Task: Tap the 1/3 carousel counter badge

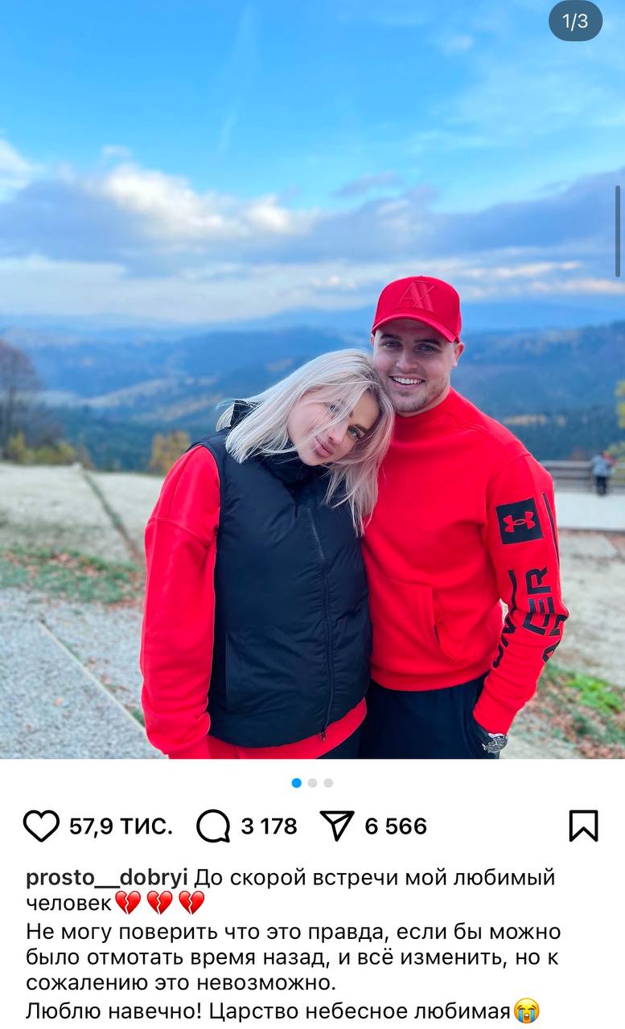Action: [575, 22]
